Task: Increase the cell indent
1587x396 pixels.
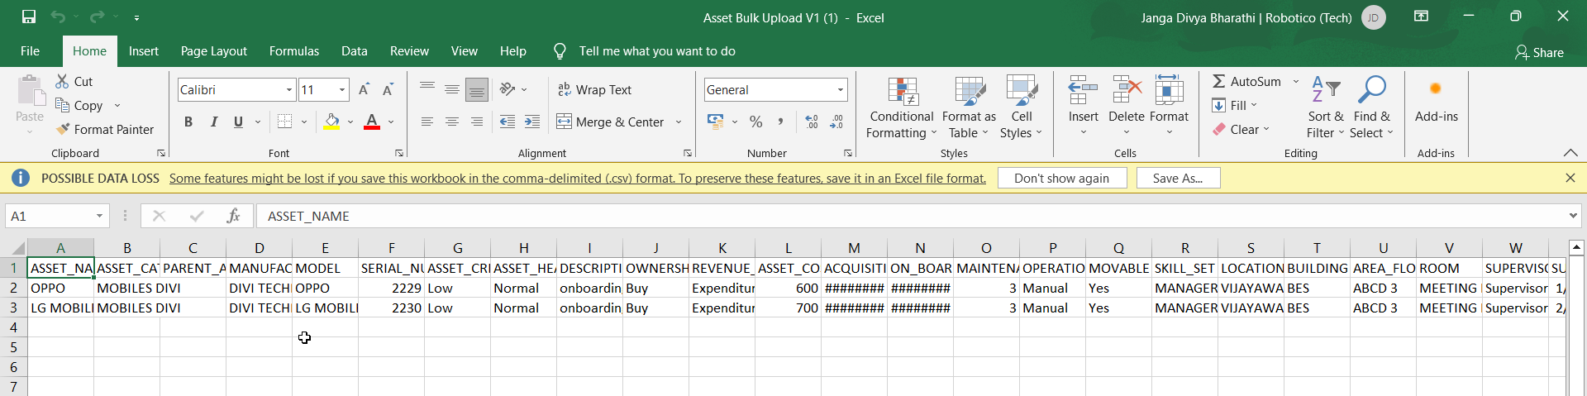Action: coord(532,122)
